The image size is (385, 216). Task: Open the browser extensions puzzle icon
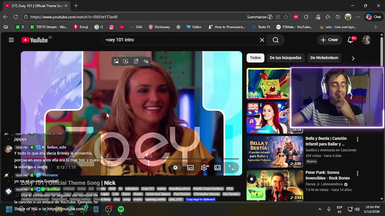pos(306,17)
